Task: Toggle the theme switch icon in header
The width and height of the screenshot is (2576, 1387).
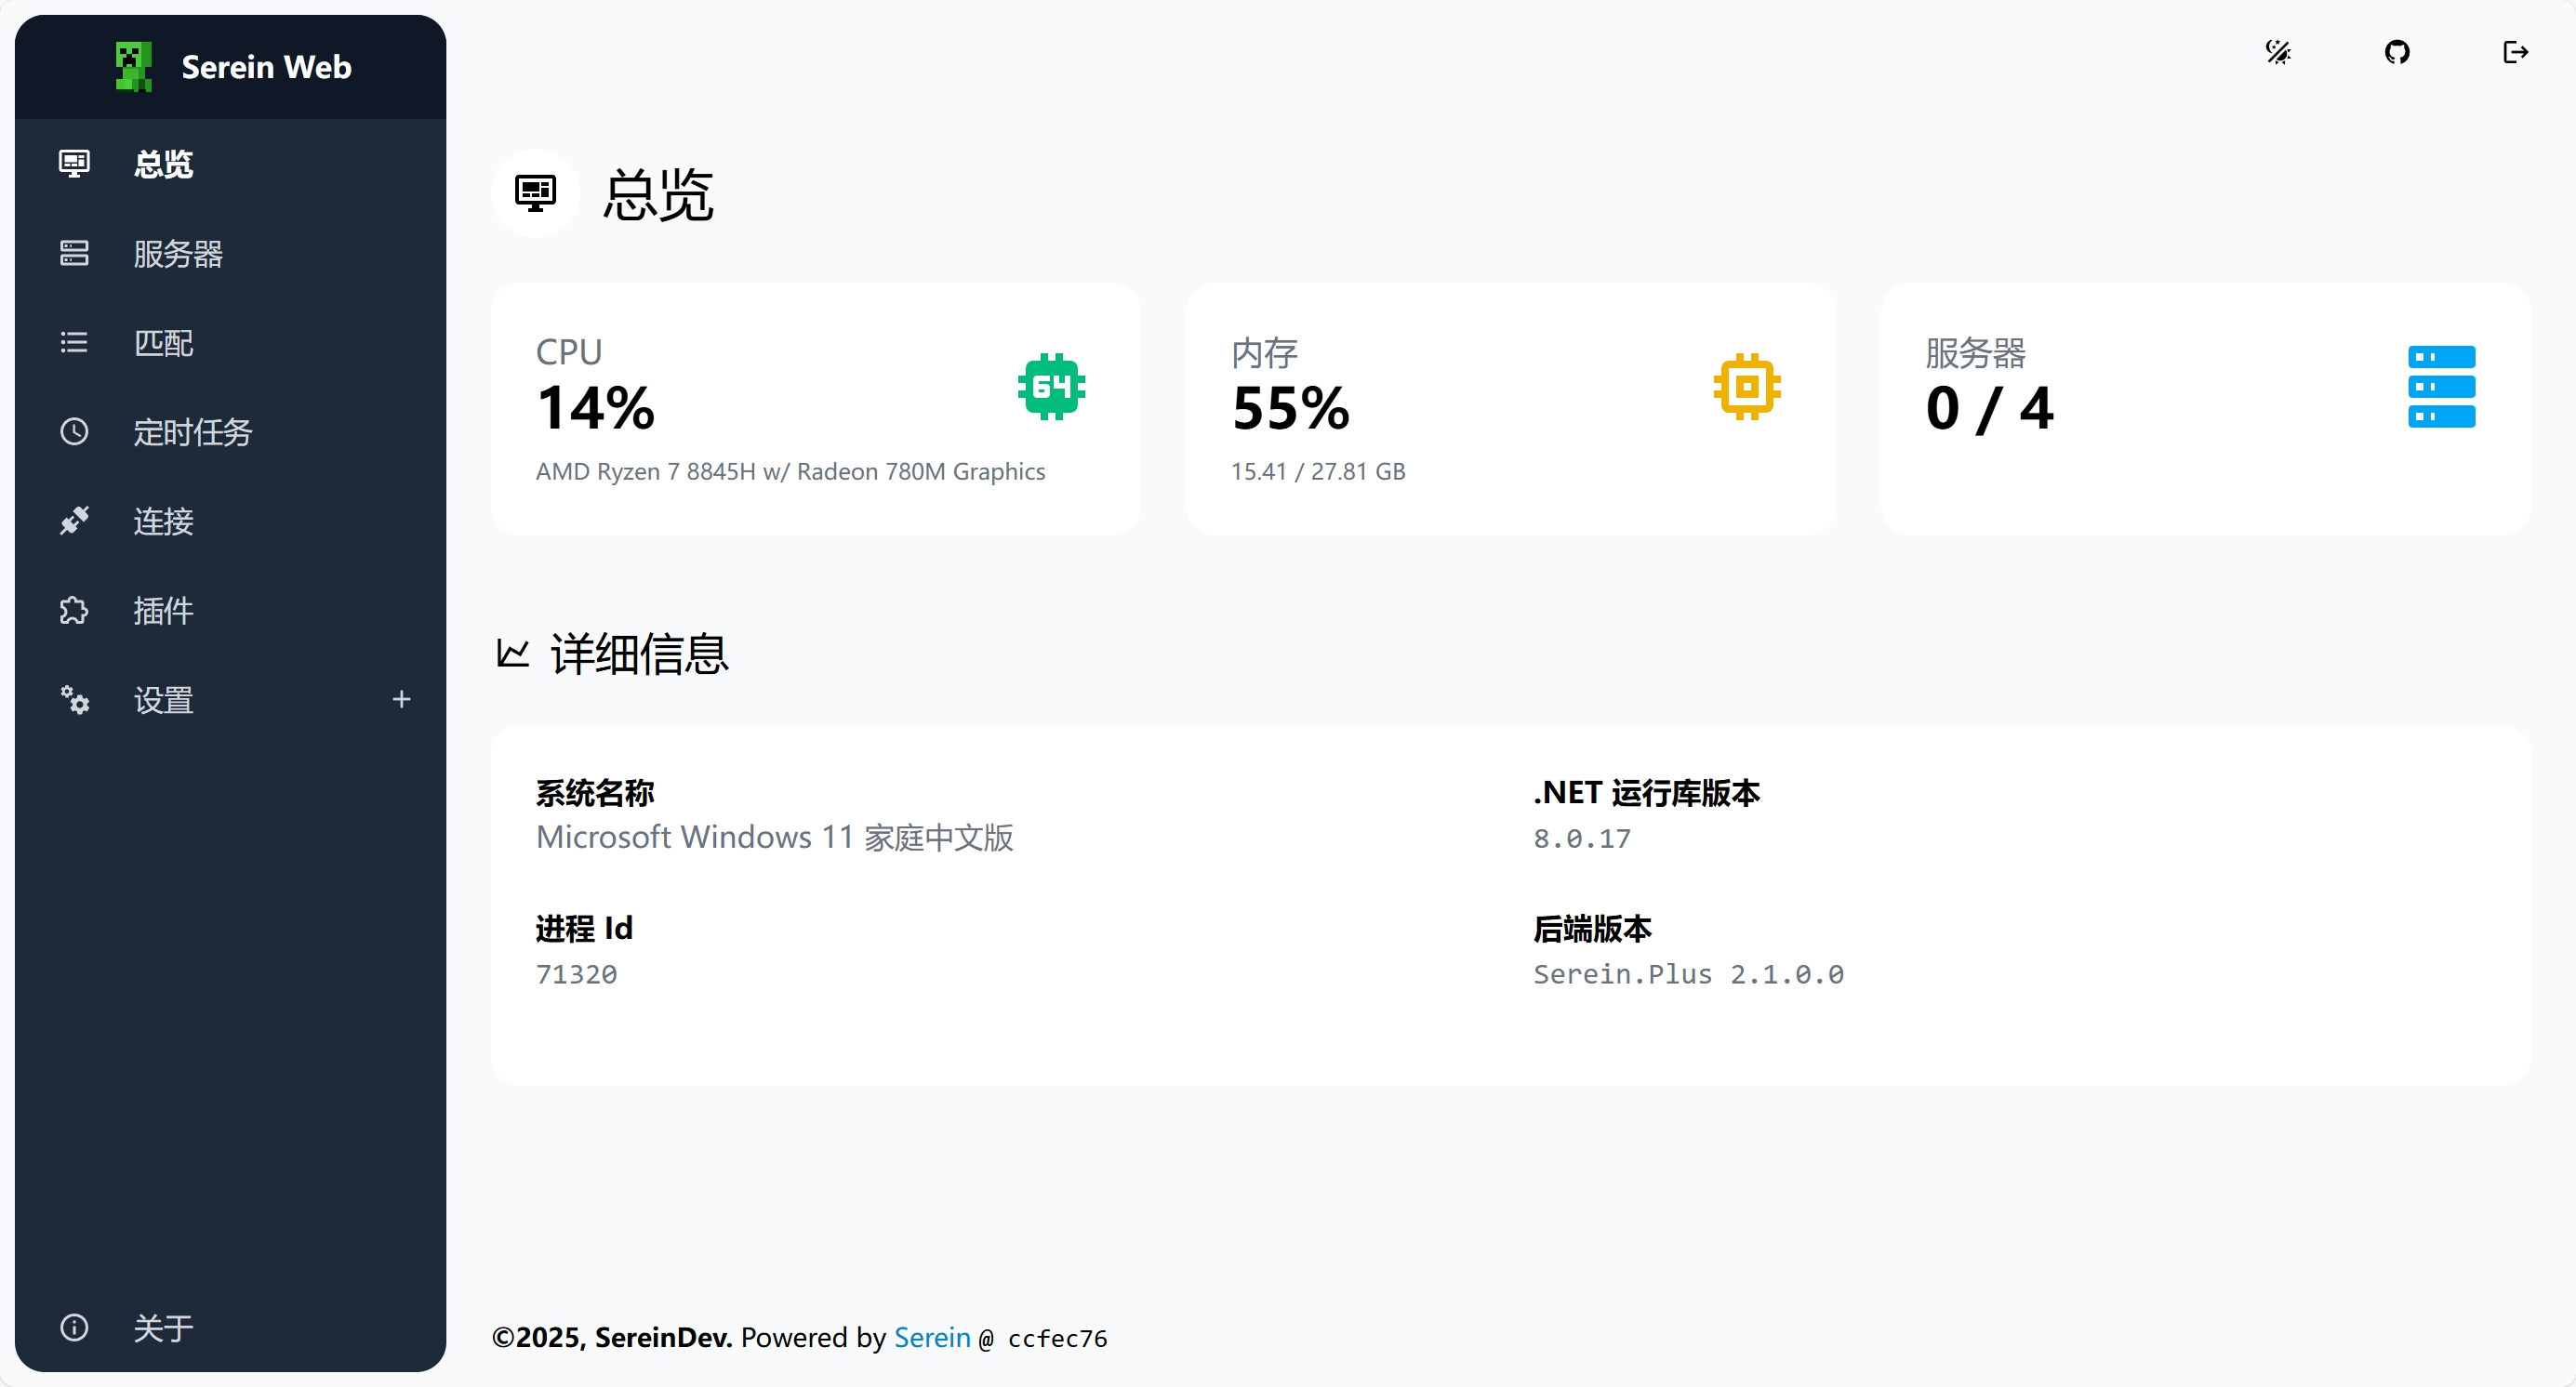Action: [2278, 52]
